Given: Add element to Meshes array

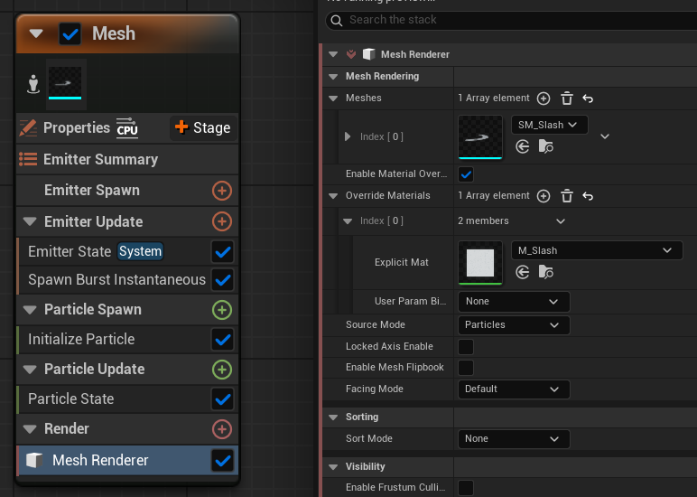Looking at the screenshot, I should [x=544, y=98].
